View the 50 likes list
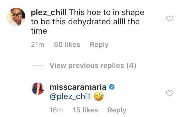Screen dimensions: 186x117 [x=67, y=45]
